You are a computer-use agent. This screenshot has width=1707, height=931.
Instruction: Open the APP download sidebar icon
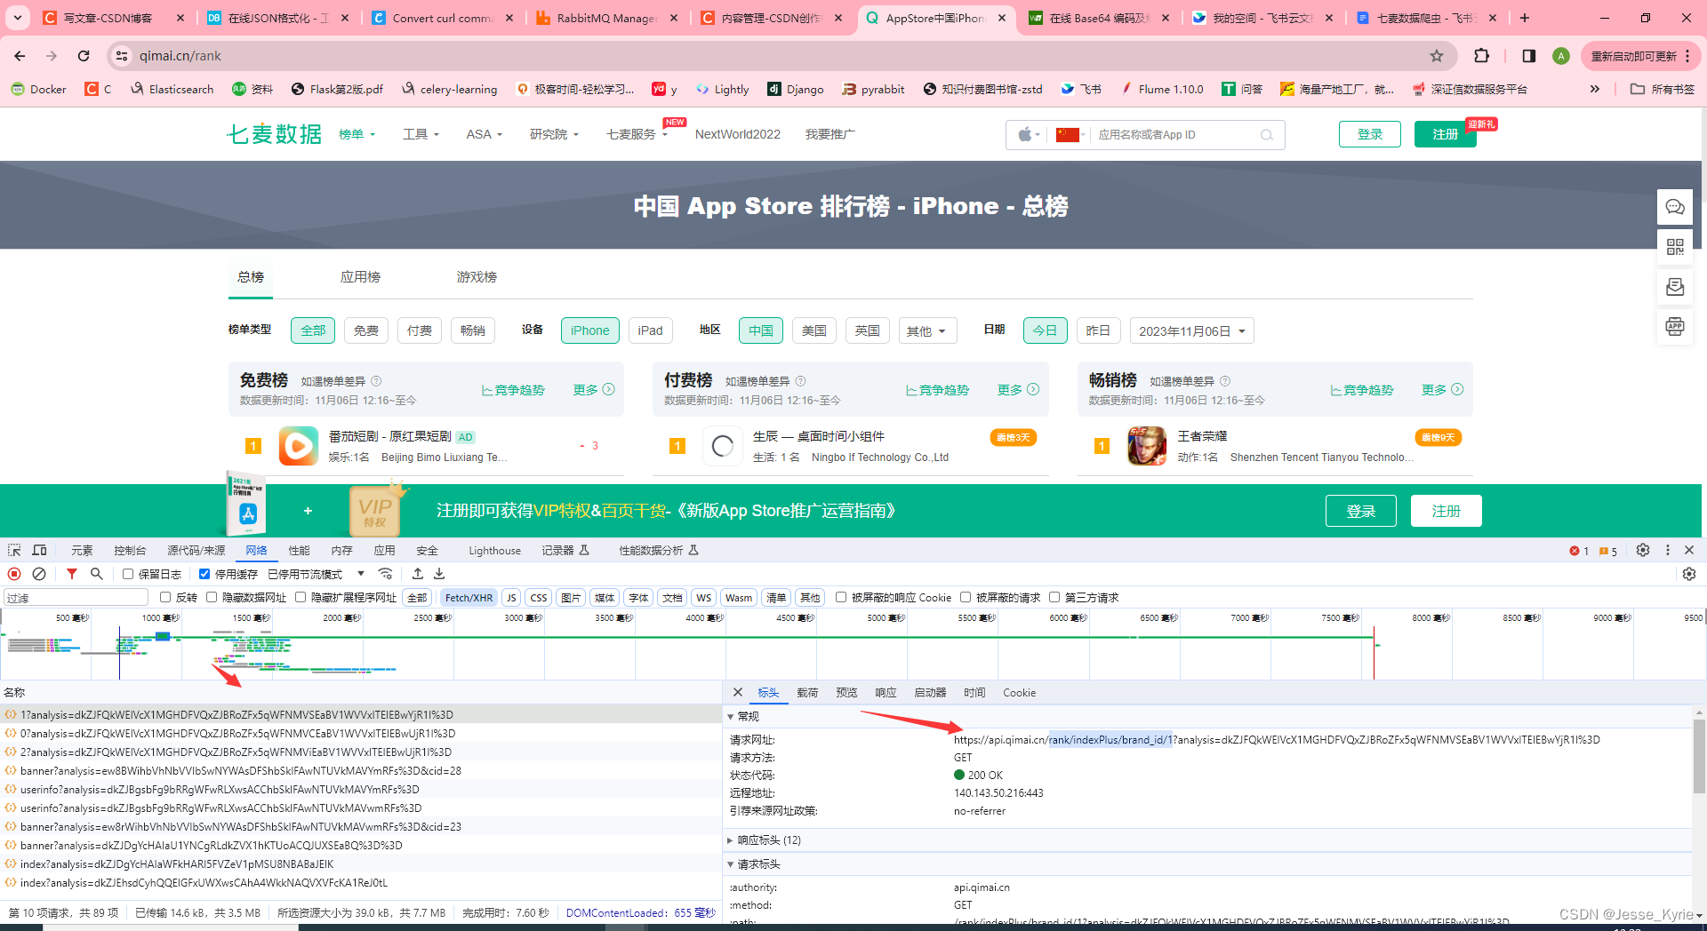tap(1675, 327)
